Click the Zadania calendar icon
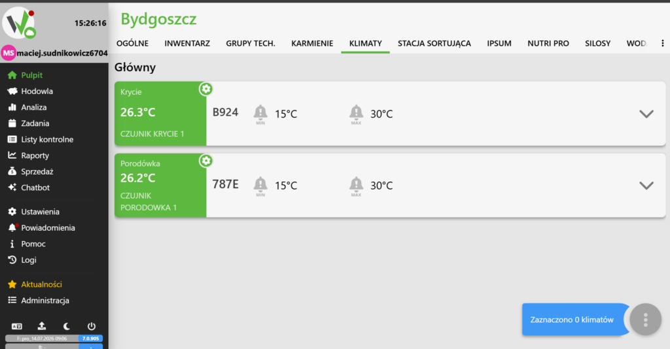Screen dimensions: 670x349 [12, 124]
